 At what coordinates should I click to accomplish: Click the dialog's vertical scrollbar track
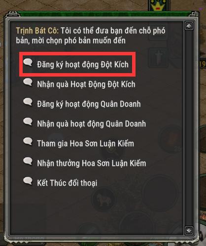click(x=189, y=128)
